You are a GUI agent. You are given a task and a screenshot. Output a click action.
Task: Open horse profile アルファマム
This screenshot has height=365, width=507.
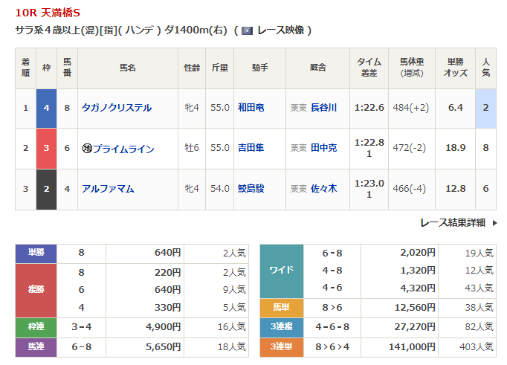pyautogui.click(x=109, y=189)
